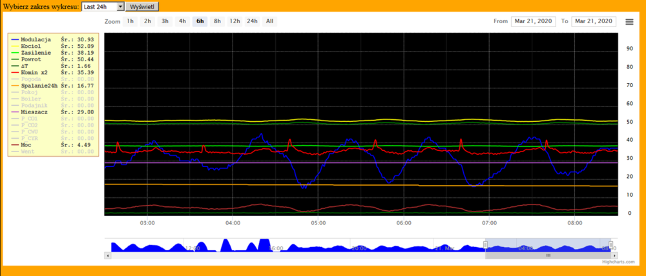
Task: Switch zoom to 12h
Action: click(234, 21)
